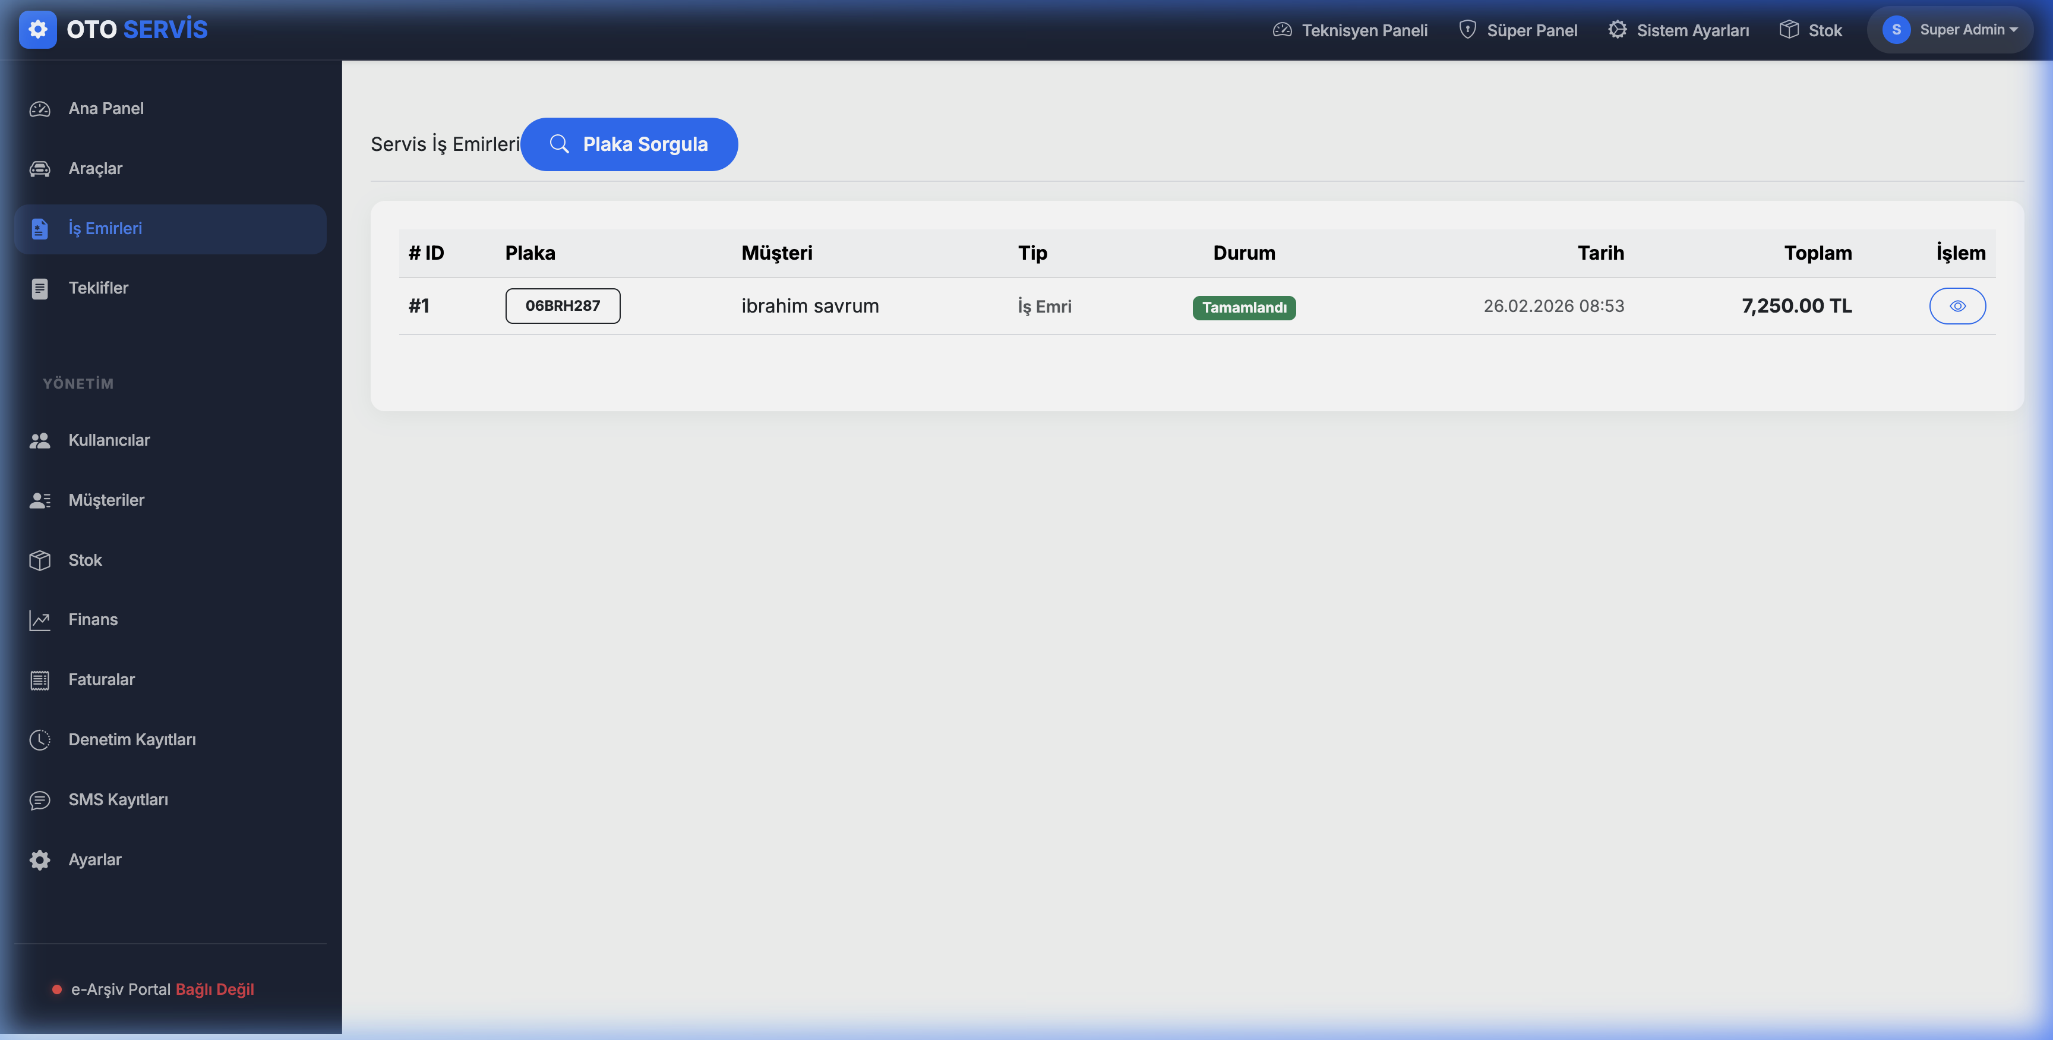Expand the Super Admin user dropdown

click(x=1950, y=30)
